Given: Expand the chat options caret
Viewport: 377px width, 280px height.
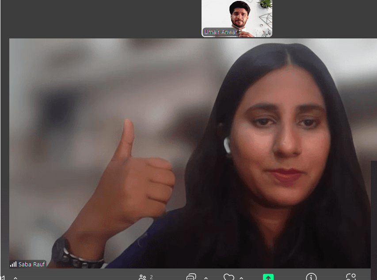Looking at the screenshot, I should [x=206, y=278].
